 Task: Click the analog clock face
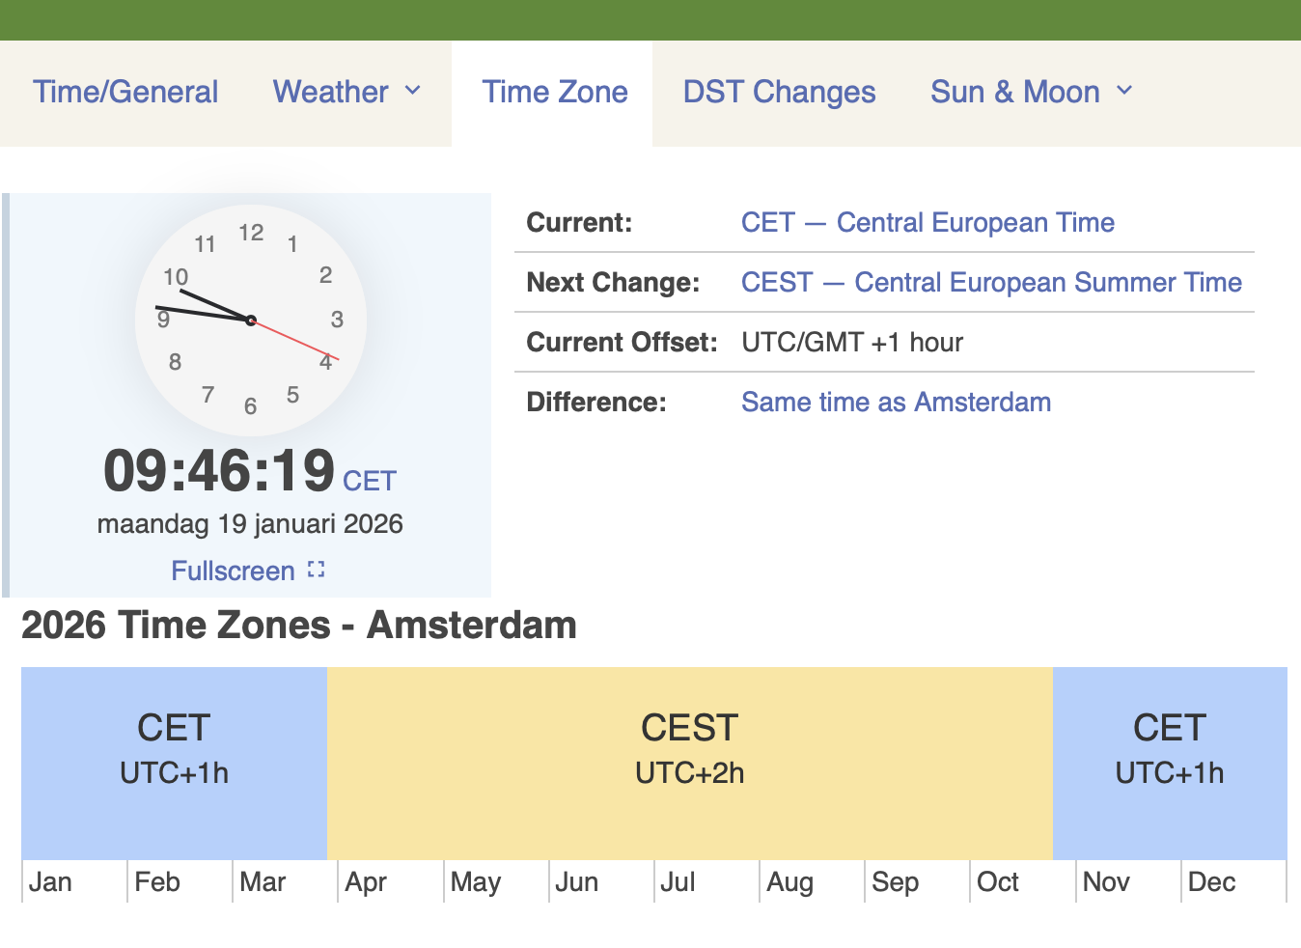tap(251, 320)
